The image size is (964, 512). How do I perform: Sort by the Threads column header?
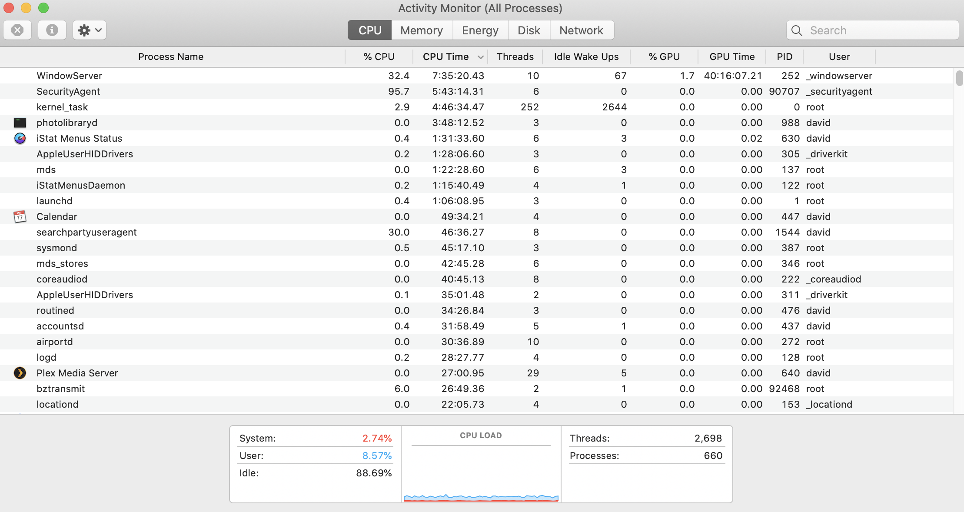[x=515, y=57]
